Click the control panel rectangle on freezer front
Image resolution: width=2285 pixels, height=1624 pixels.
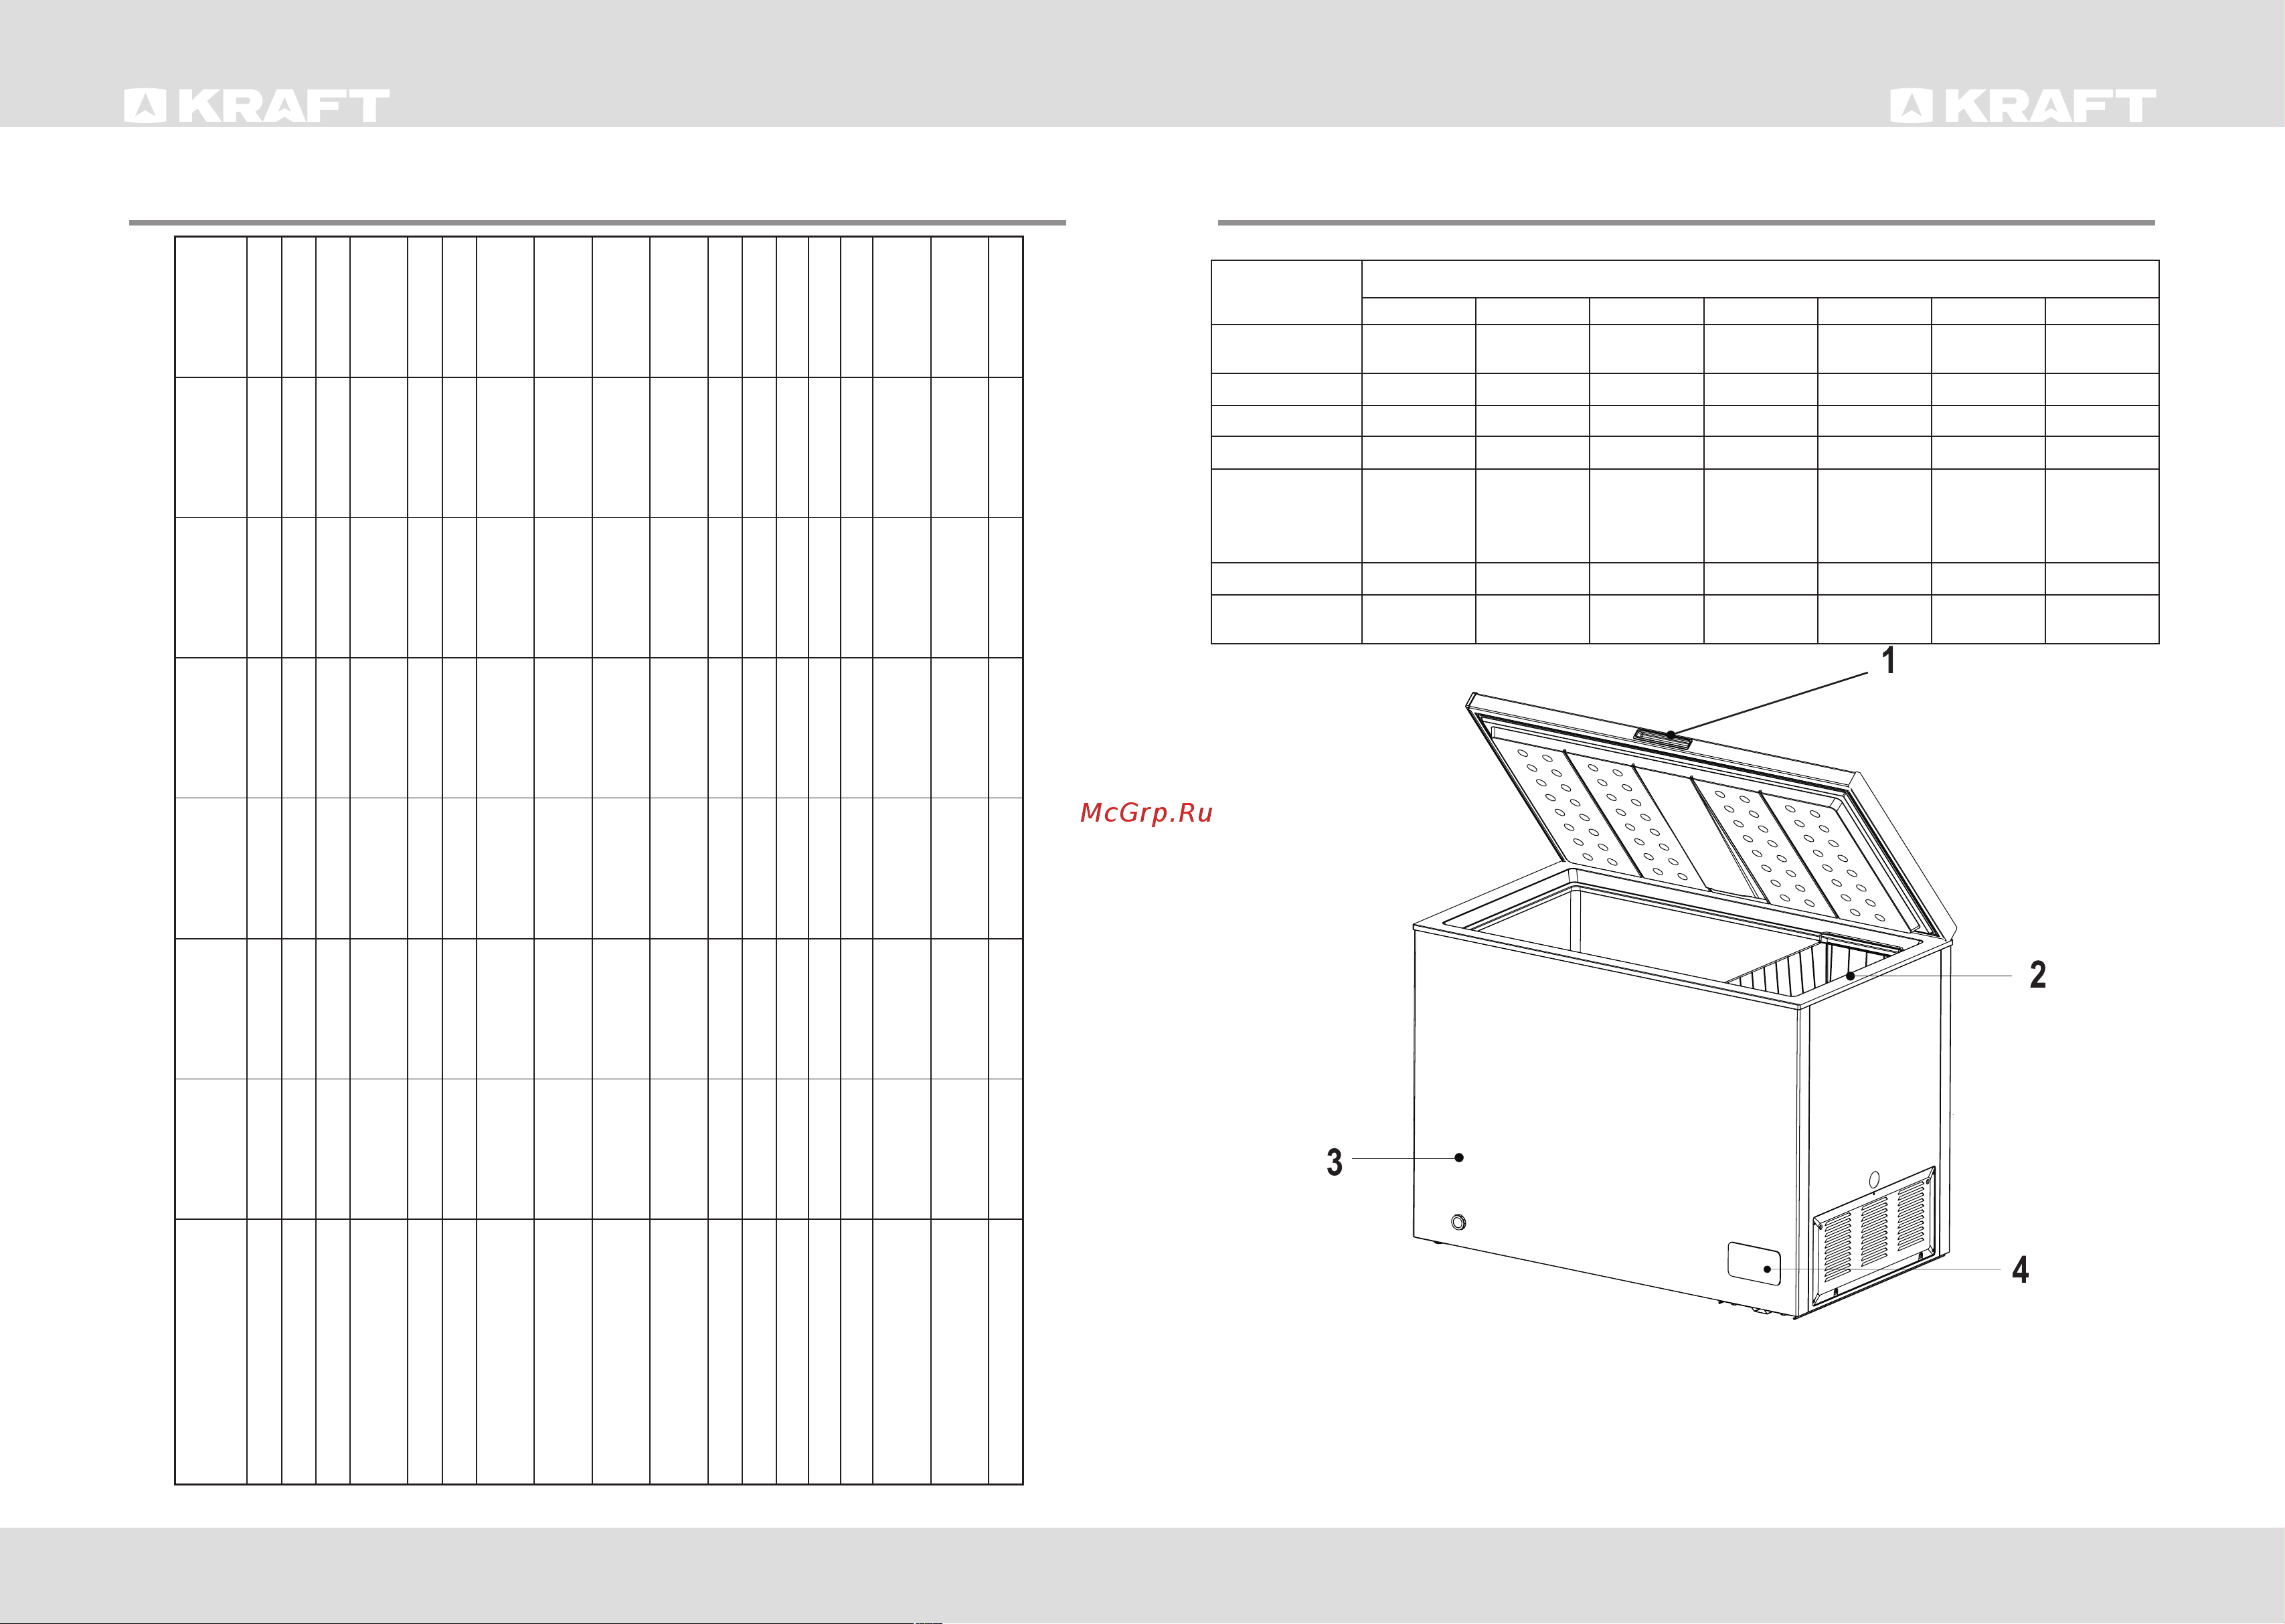pos(1754,1264)
